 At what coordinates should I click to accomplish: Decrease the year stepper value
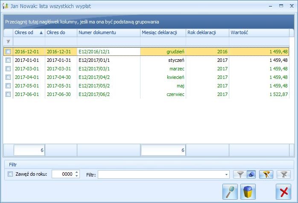(x=76, y=176)
